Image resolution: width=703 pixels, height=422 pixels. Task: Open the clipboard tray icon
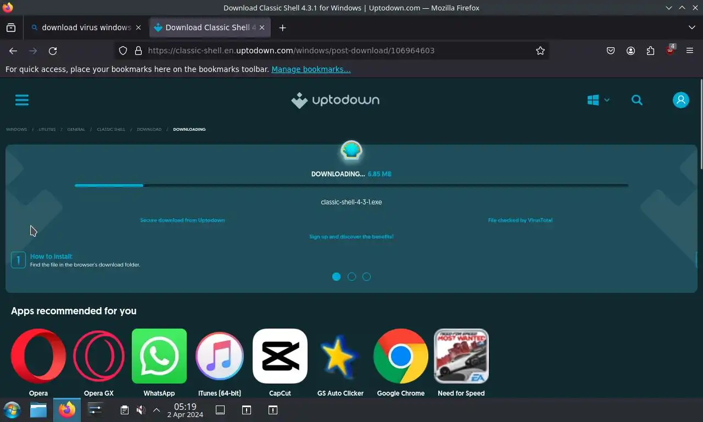125,410
